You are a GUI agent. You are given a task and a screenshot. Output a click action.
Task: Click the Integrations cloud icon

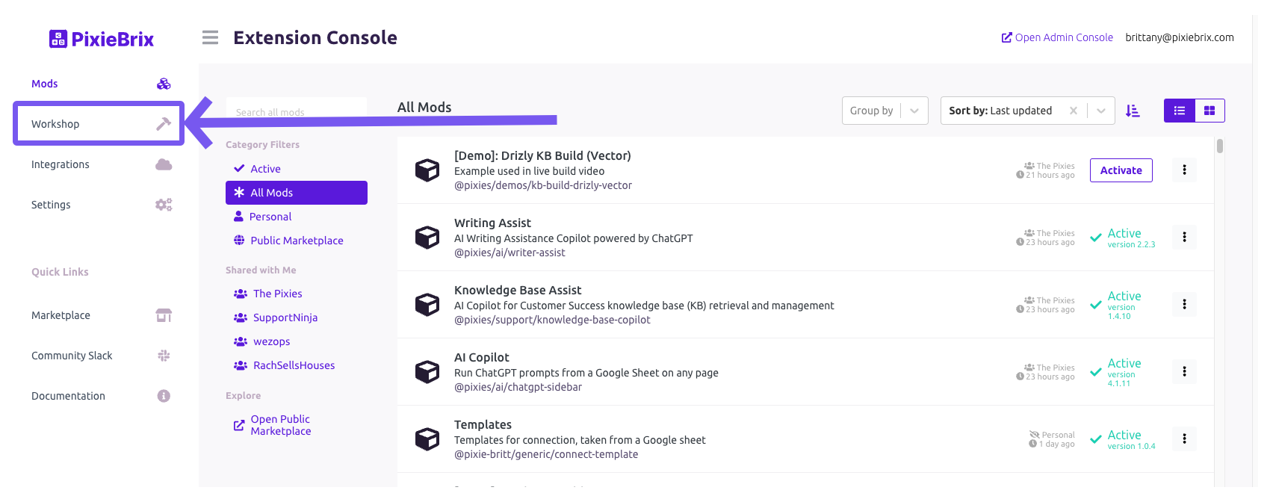click(164, 164)
